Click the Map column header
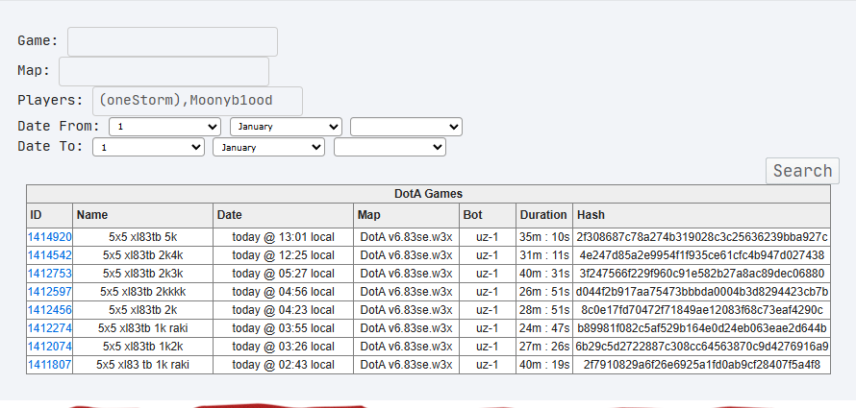Viewport: 856px width, 408px height. coord(406,215)
